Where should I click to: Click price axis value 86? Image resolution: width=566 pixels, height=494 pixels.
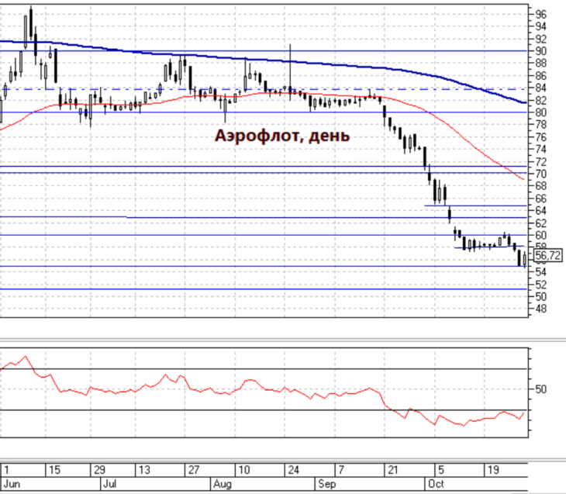[x=540, y=76]
